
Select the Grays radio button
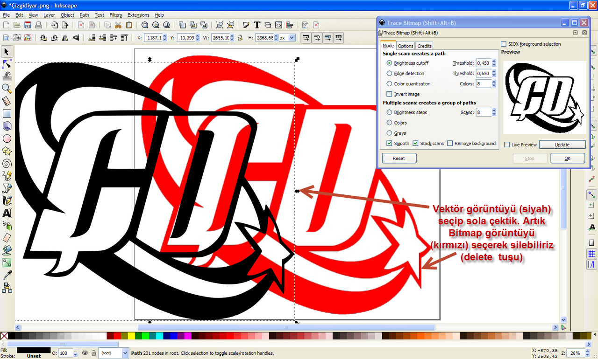coord(390,133)
